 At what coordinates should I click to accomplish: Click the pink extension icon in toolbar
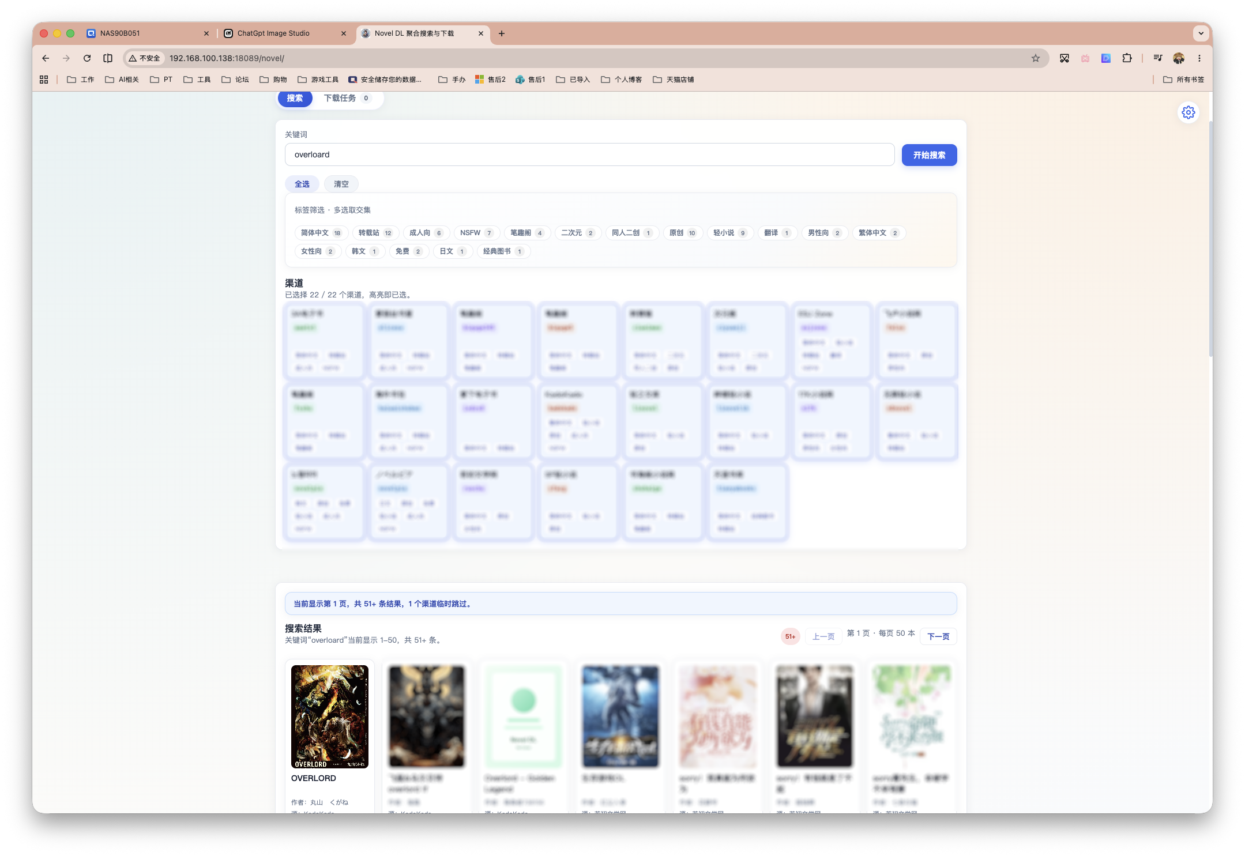coord(1085,58)
